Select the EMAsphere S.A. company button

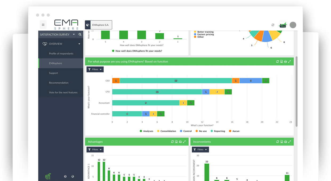pos(99,25)
